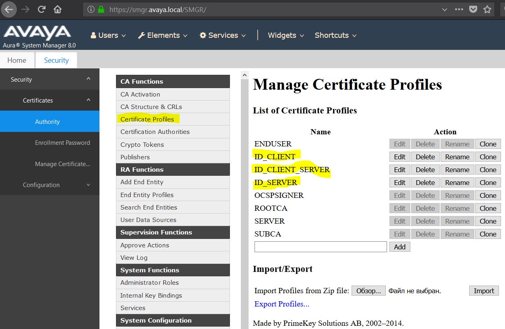
Task: Switch to the Security tab
Action: [x=56, y=60]
